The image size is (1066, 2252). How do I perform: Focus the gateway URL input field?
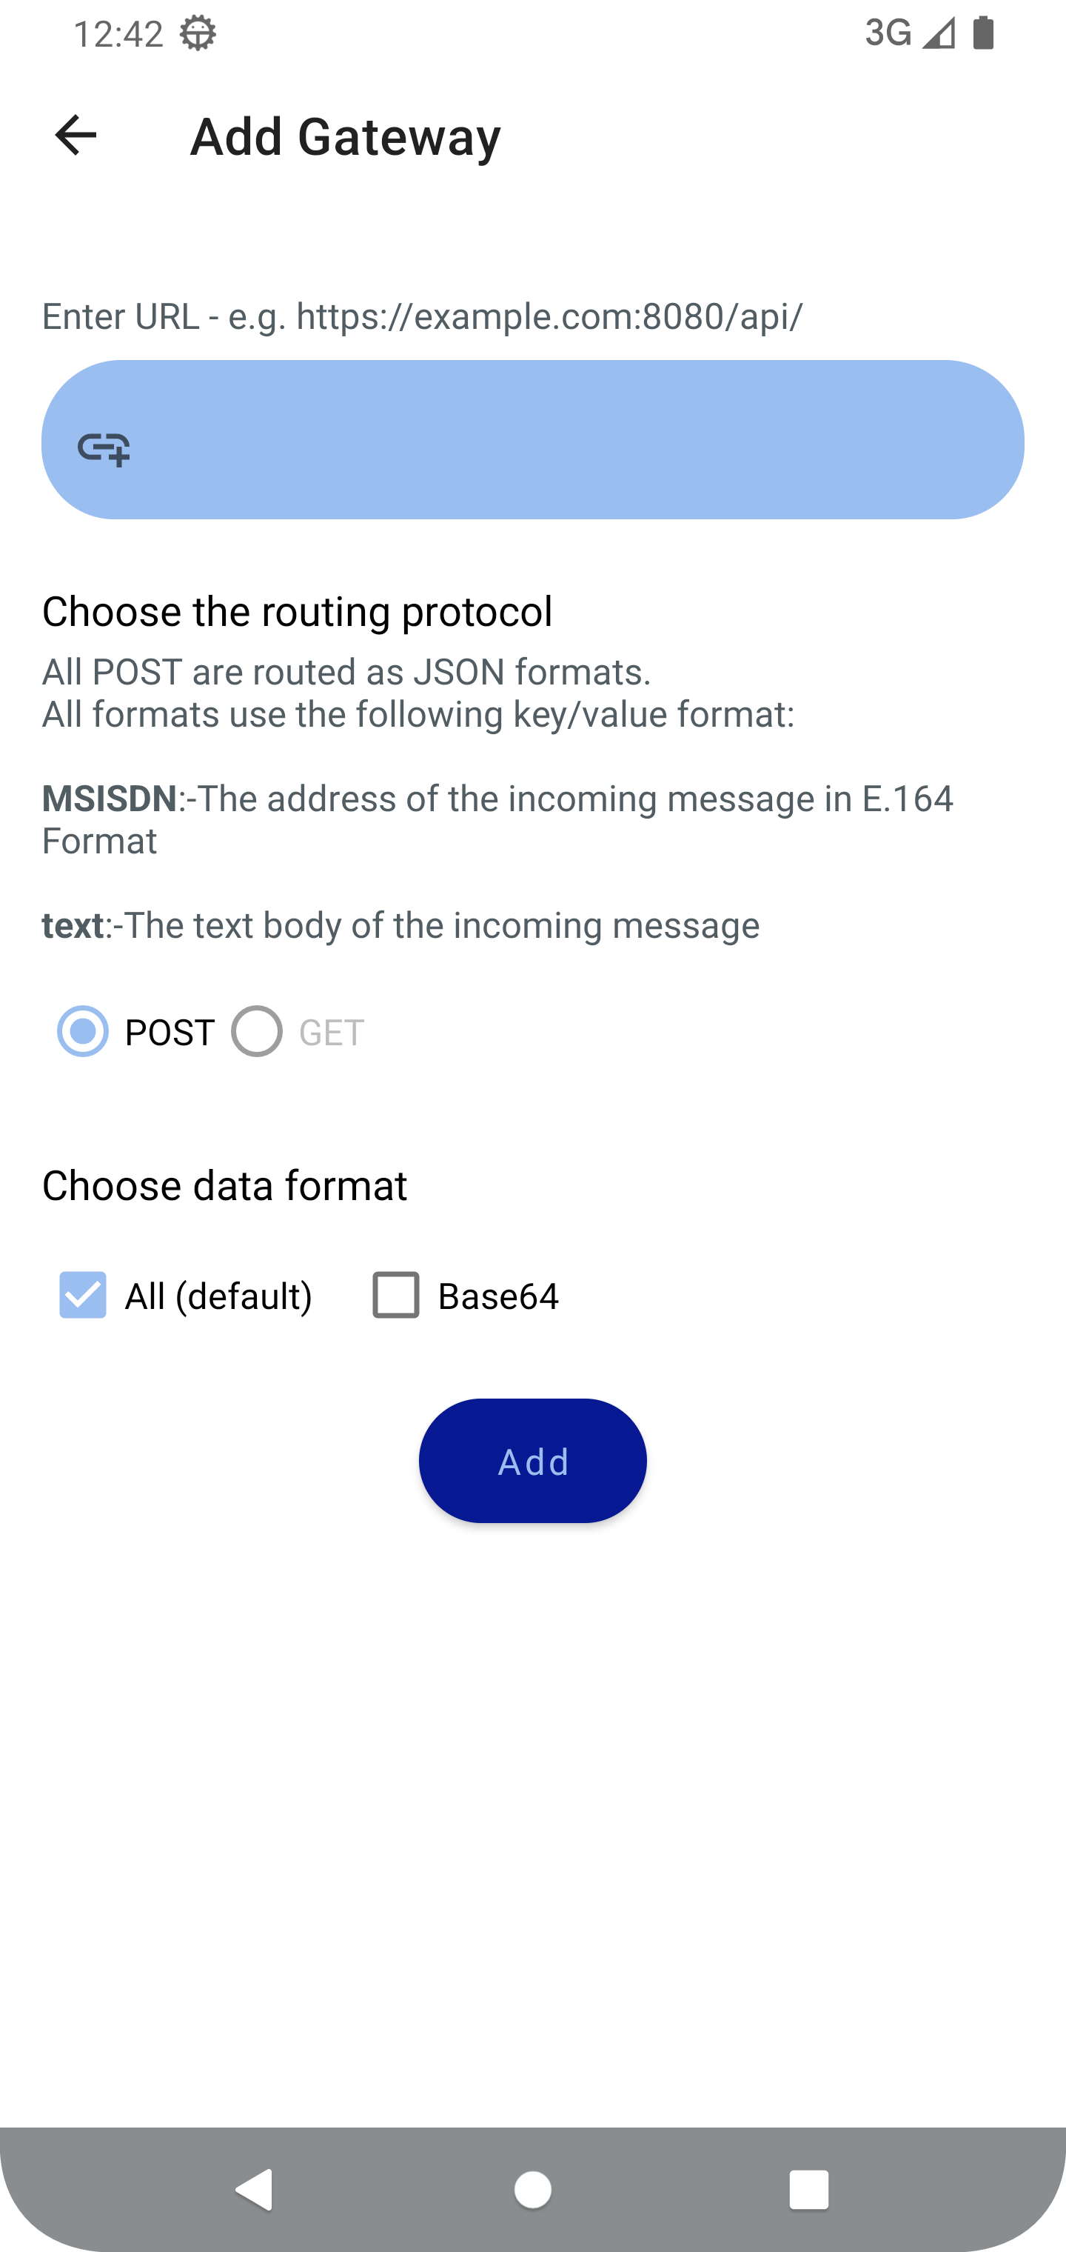click(x=559, y=440)
